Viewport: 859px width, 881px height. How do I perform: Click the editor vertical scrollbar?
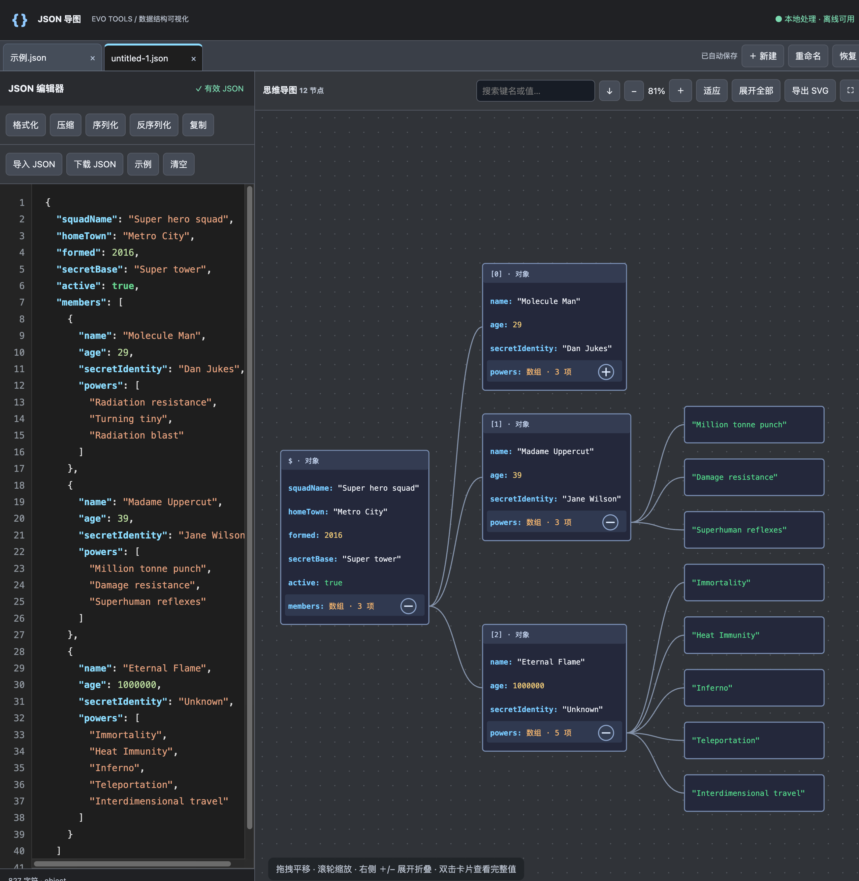249,507
